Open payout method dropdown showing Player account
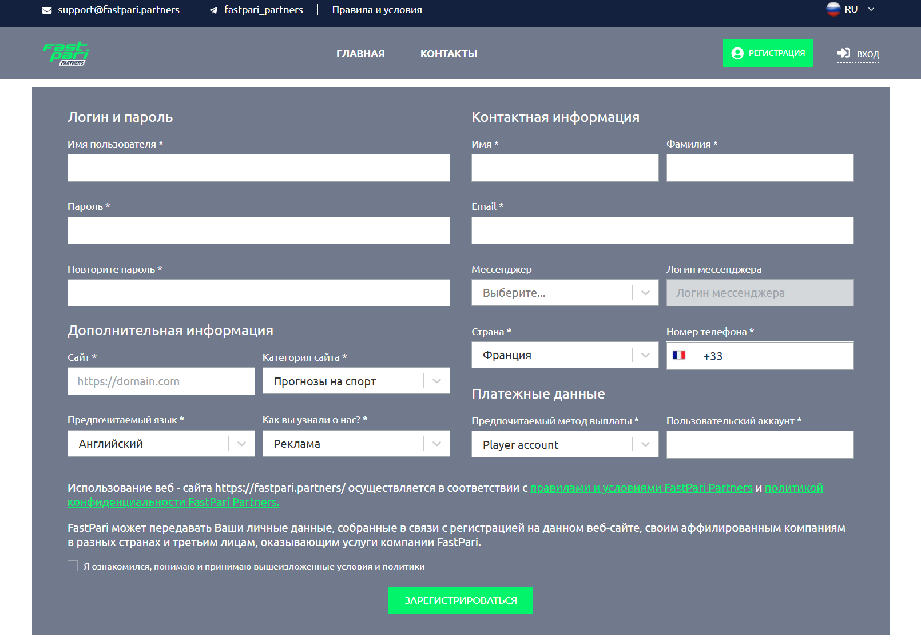The width and height of the screenshot is (921, 641). click(565, 444)
